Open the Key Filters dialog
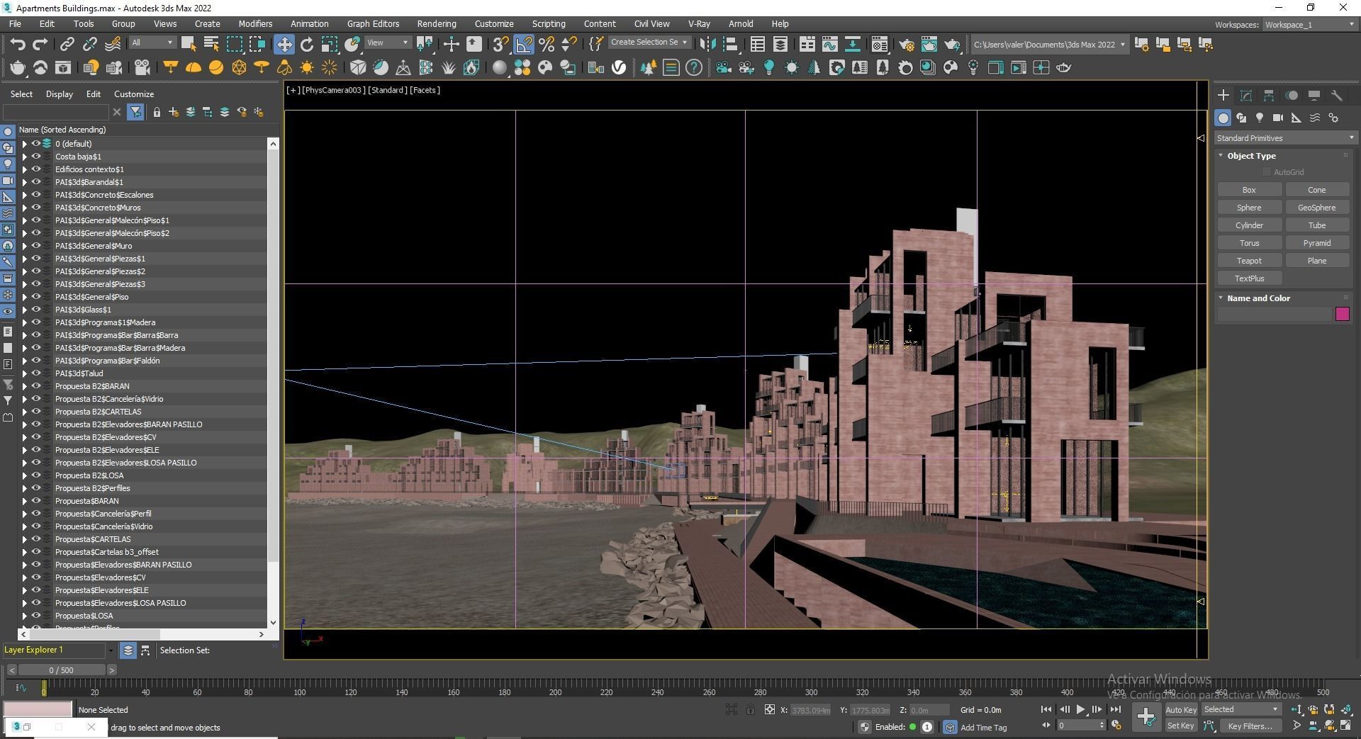 coord(1250,726)
